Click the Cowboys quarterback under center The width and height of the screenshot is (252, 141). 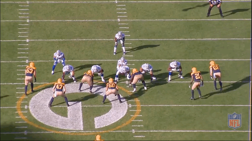[x=122, y=63]
